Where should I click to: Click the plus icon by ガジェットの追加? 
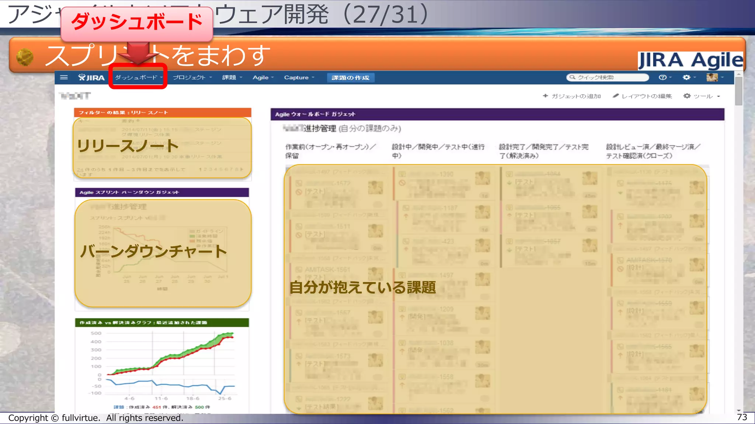click(x=545, y=96)
